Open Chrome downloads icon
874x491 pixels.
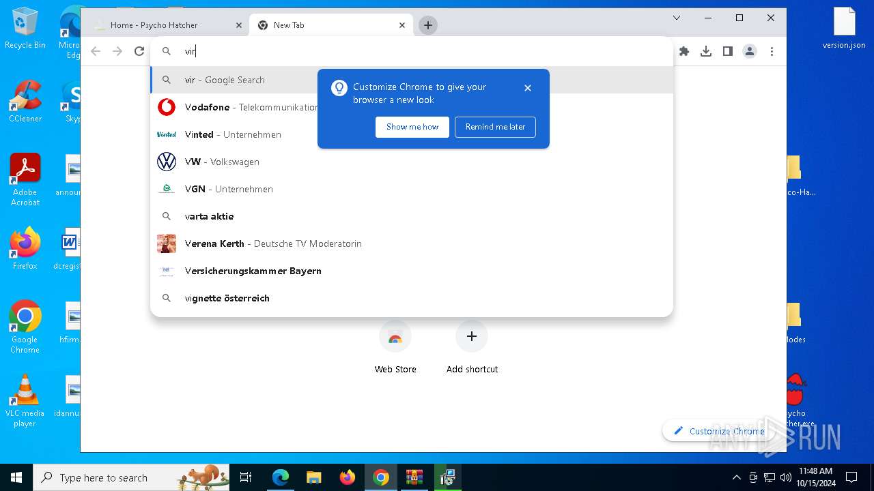point(706,51)
